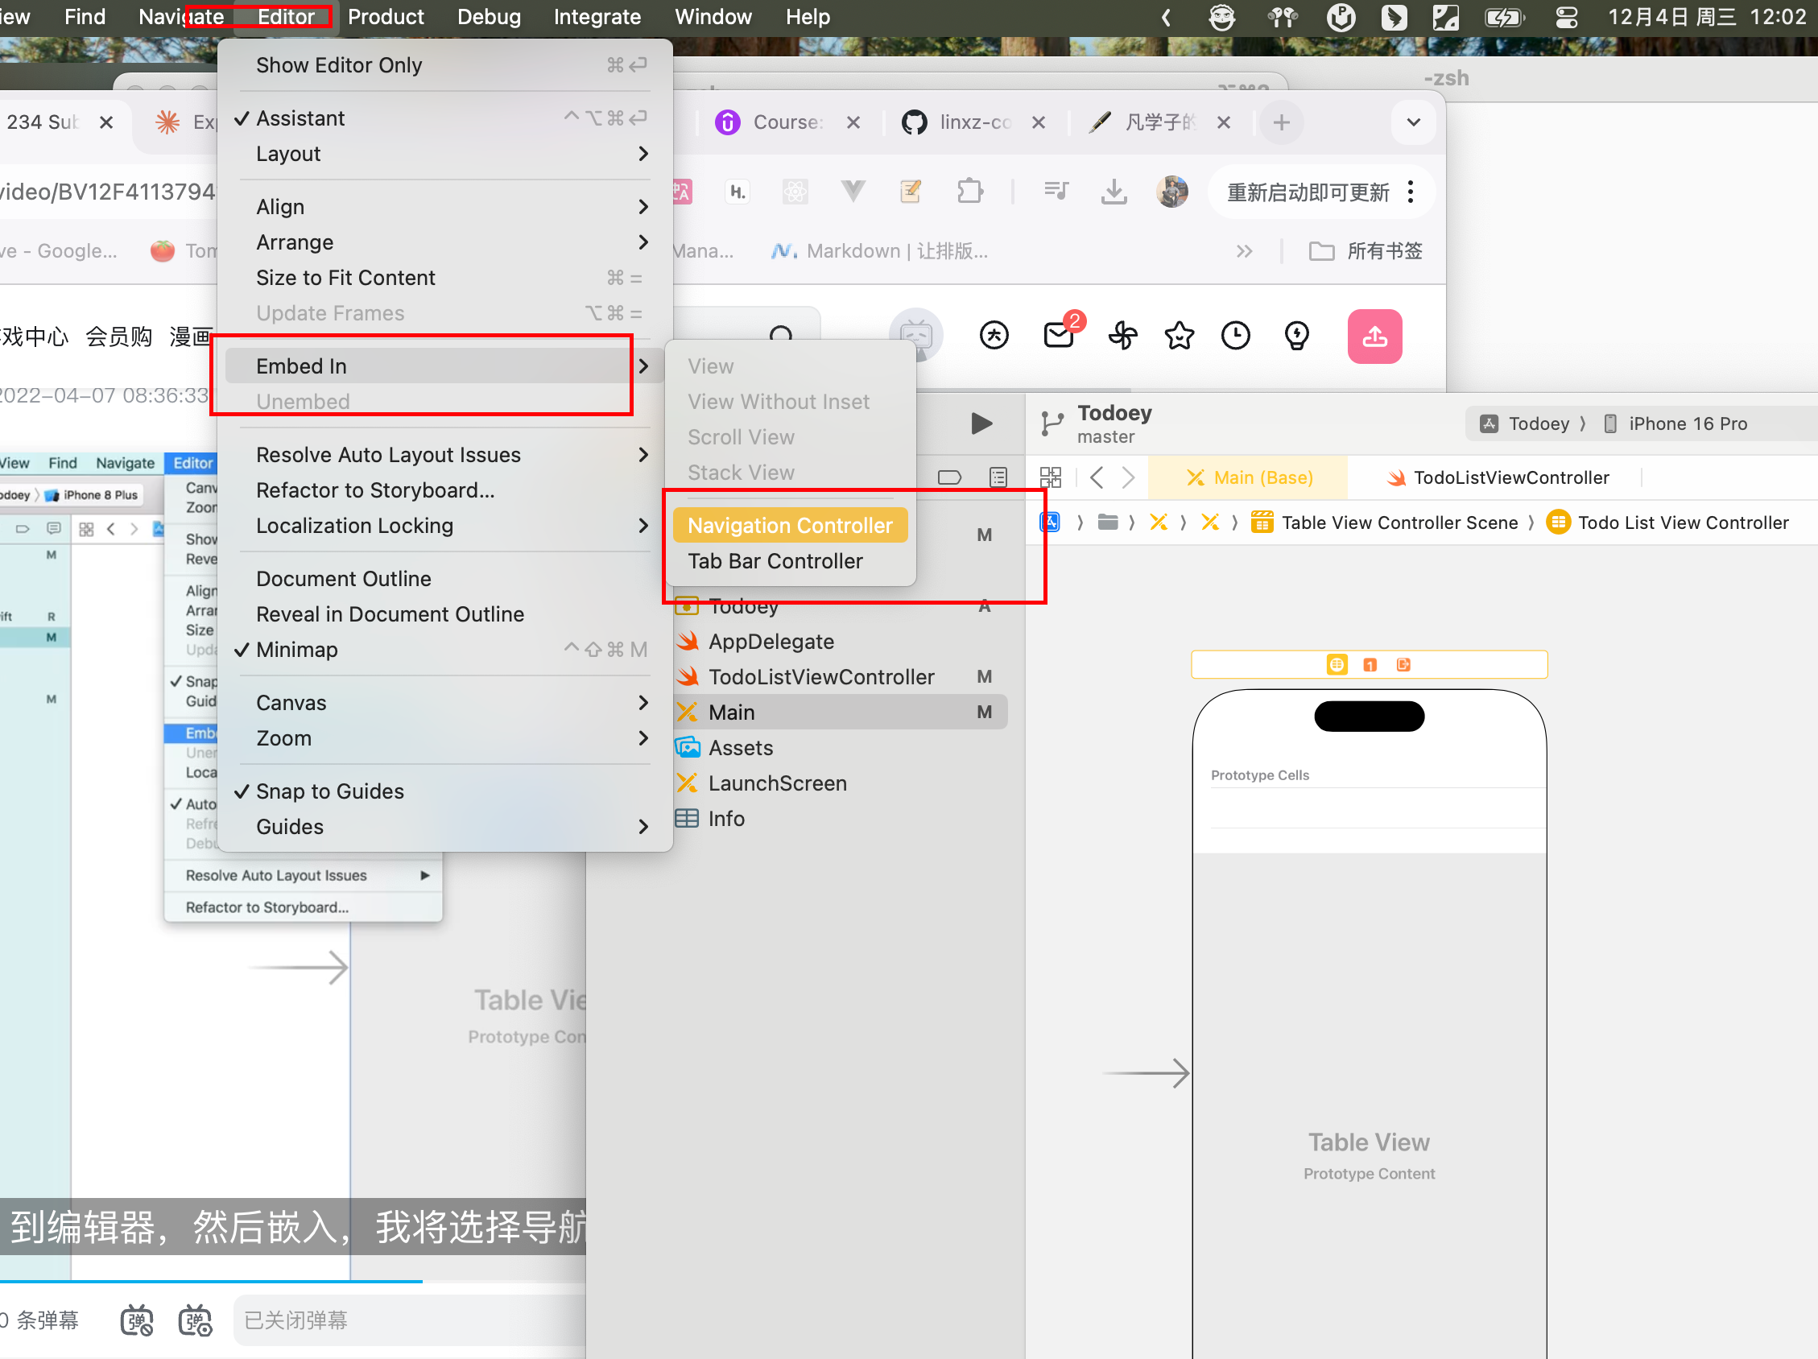Image resolution: width=1818 pixels, height=1359 pixels.
Task: Open the browser extensions puzzle icon
Action: (970, 192)
